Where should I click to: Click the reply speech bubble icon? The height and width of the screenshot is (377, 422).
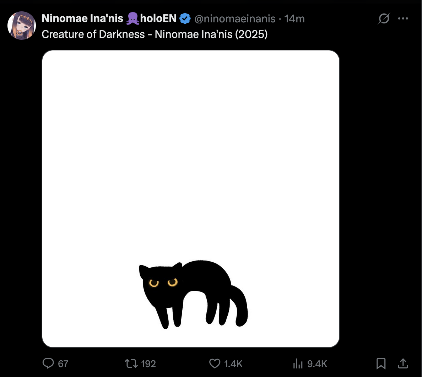48,363
